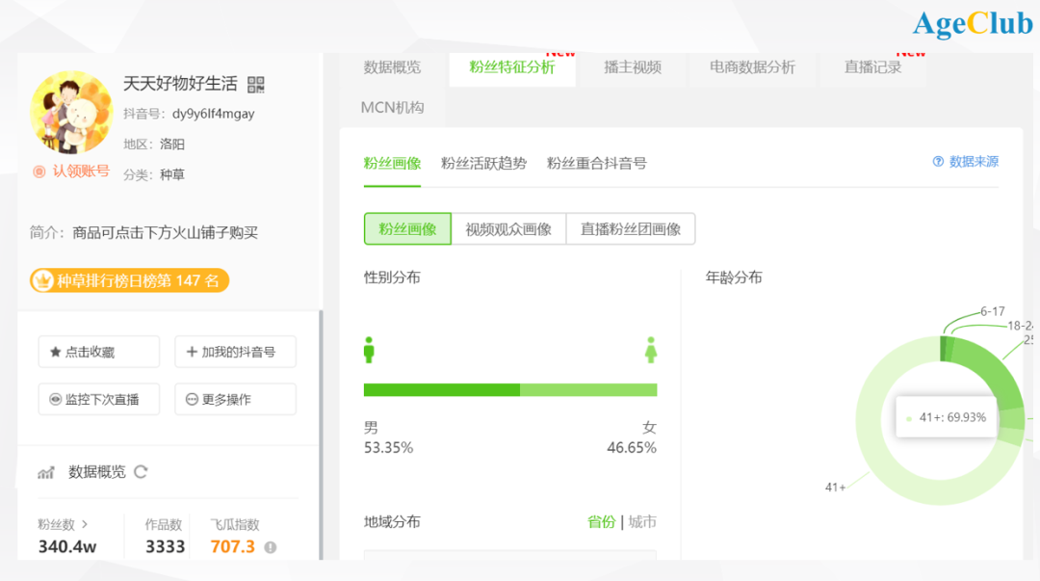This screenshot has width=1040, height=581.
Task: Click the female figure gender icon
Action: point(651,350)
